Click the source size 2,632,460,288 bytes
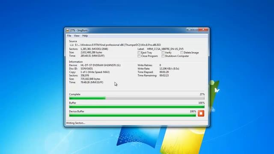Viewport: 274px width, 154px height. click(91, 53)
